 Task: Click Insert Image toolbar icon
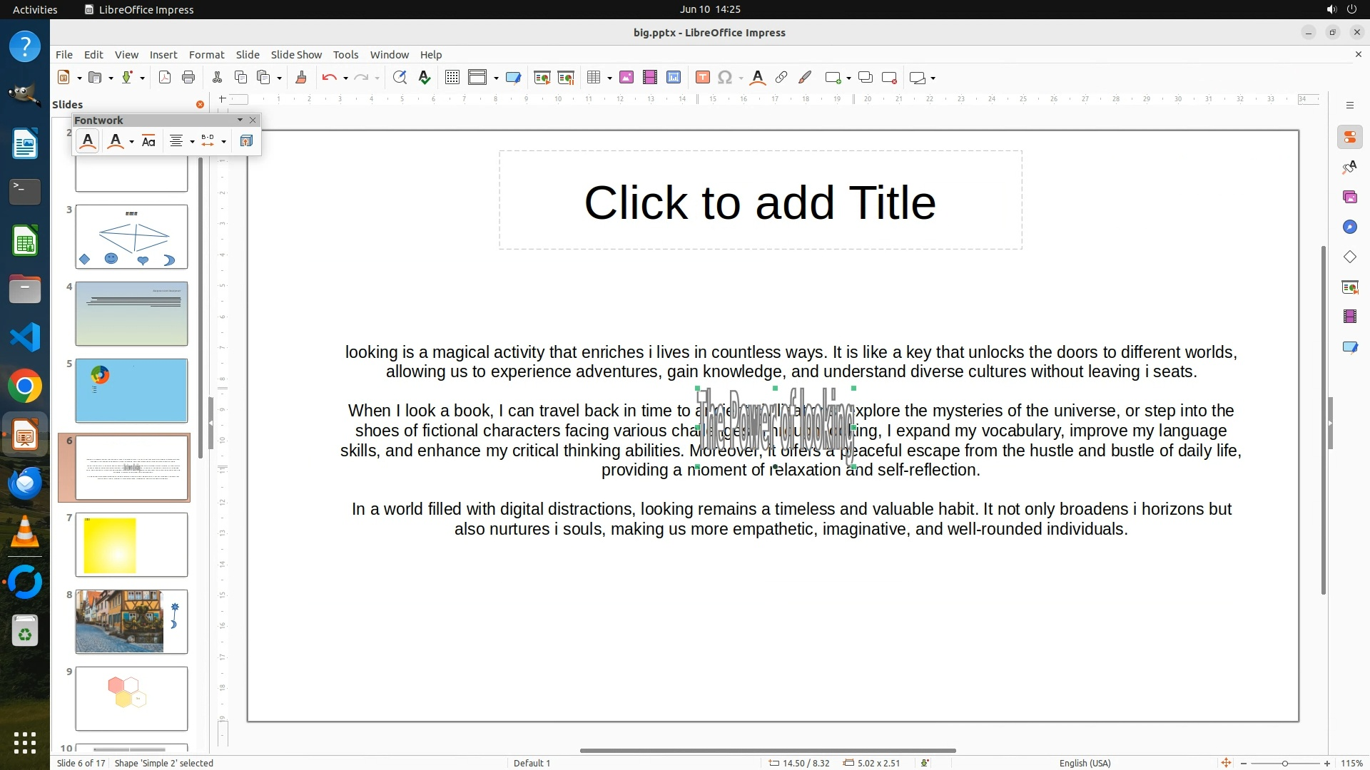(x=626, y=78)
